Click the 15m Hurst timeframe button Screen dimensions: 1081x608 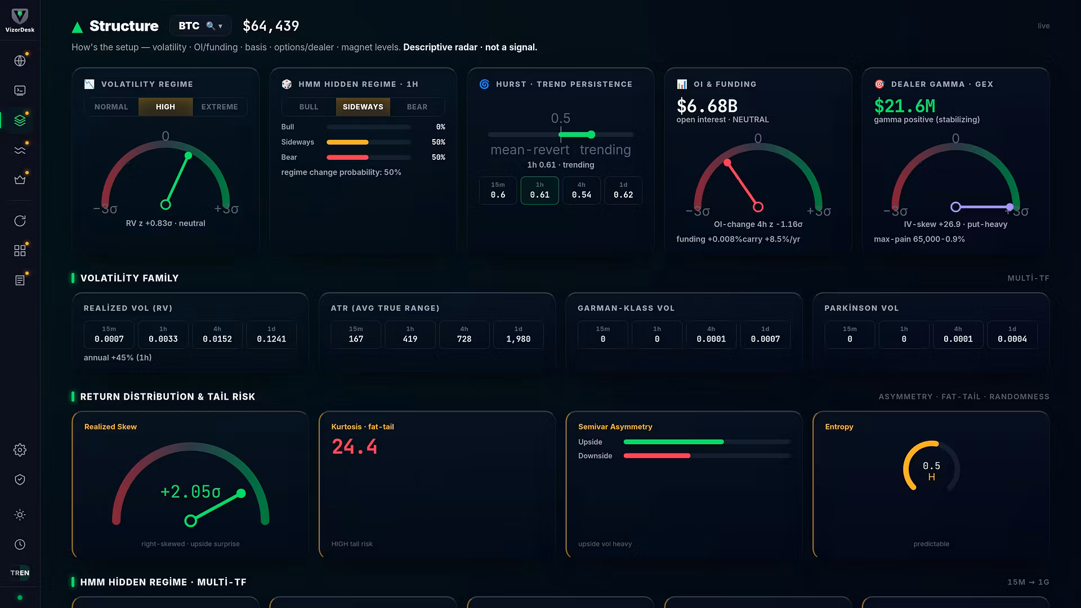tap(498, 190)
